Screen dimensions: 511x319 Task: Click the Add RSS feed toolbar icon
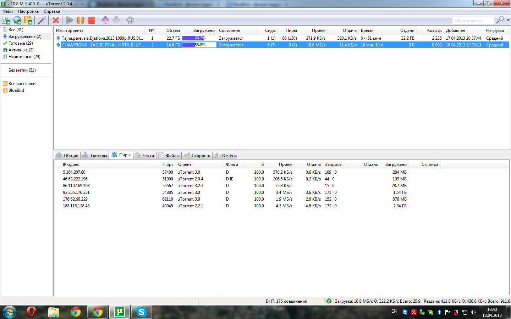tap(28, 20)
